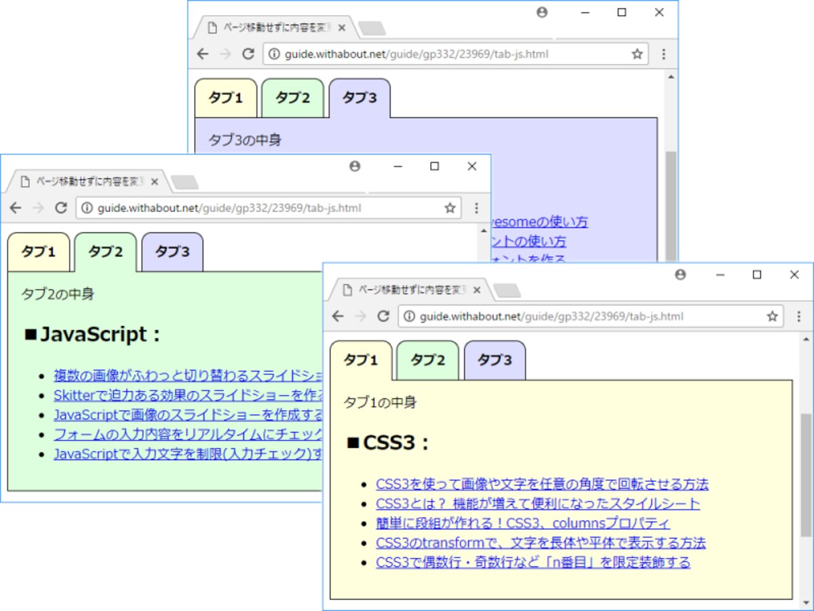Click the タブ2の中身 text
This screenshot has width=814, height=611.
tap(58, 294)
